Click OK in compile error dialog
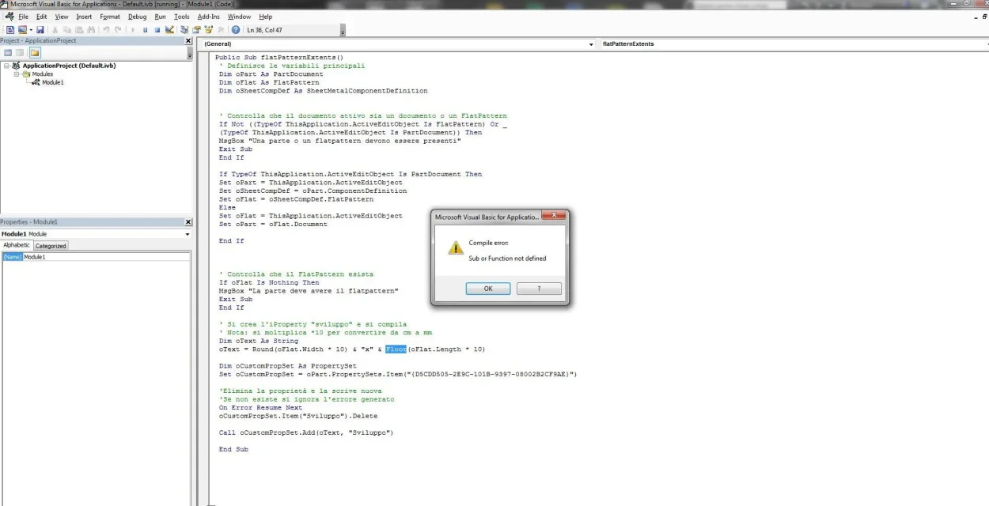 (488, 289)
